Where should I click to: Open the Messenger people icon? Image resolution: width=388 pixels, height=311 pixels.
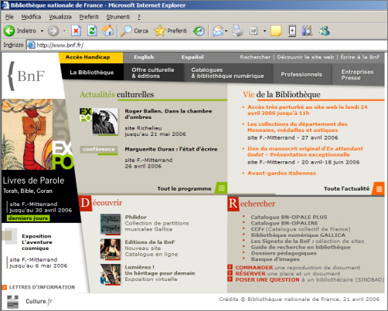coord(324,31)
